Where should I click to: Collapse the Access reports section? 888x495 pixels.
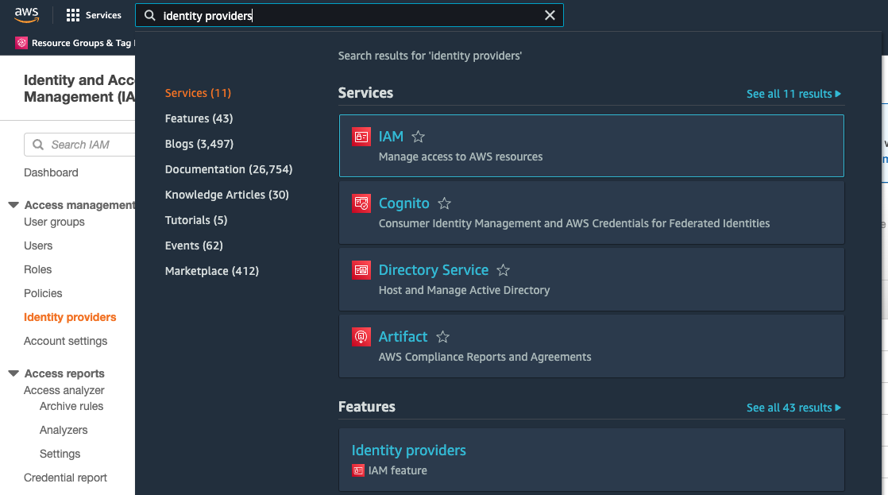(x=13, y=373)
